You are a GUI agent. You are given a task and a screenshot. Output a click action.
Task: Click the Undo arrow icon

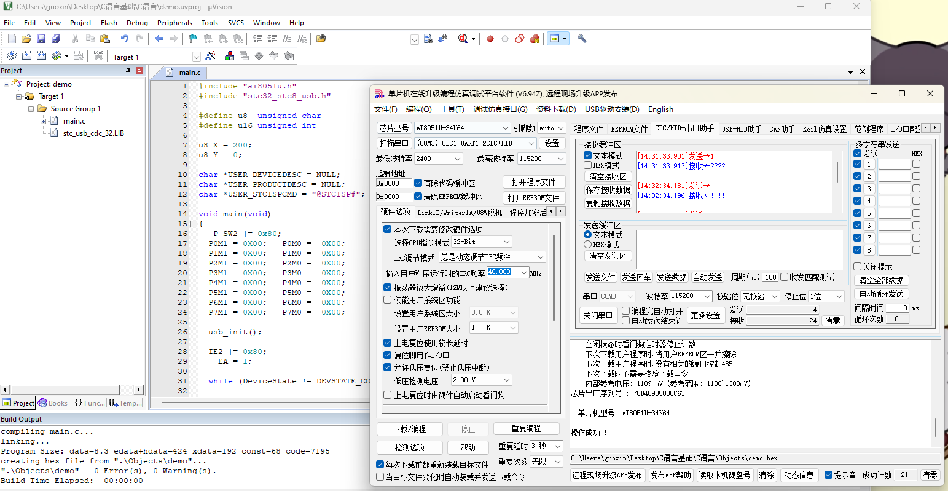[x=124, y=39]
